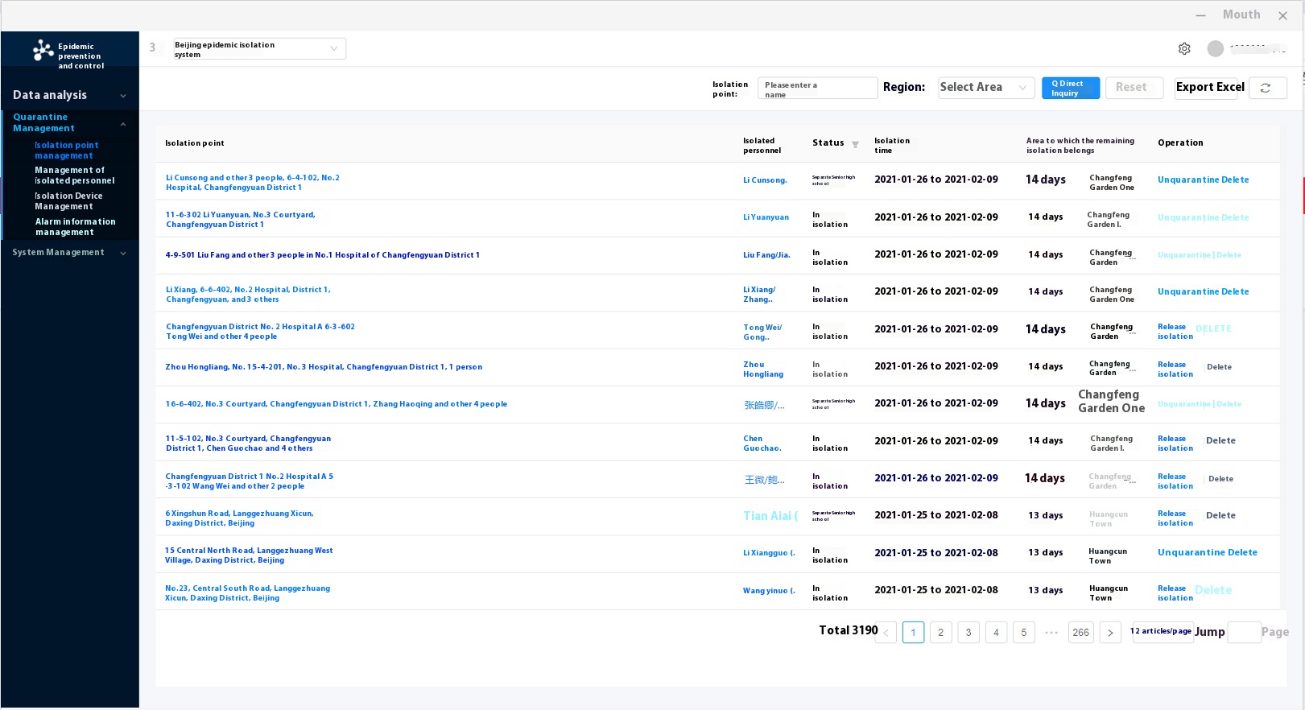Click the pagination ellipsis to skip pages
The image size is (1305, 710).
tap(1051, 633)
